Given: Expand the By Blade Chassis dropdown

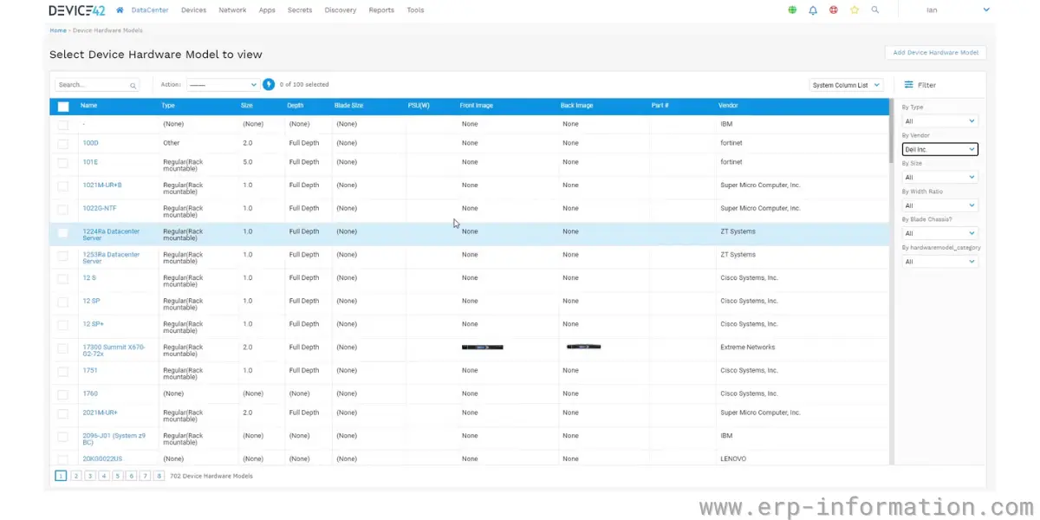Looking at the screenshot, I should [939, 233].
